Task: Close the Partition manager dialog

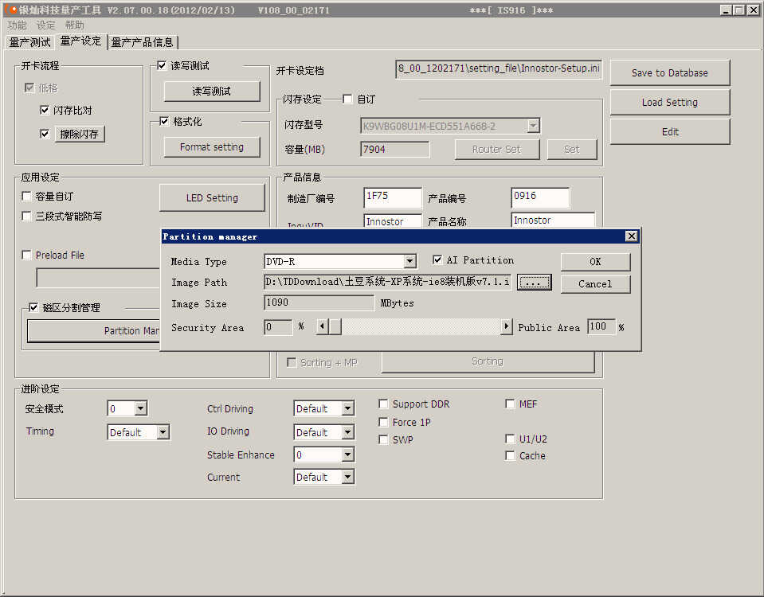Action: [x=631, y=236]
